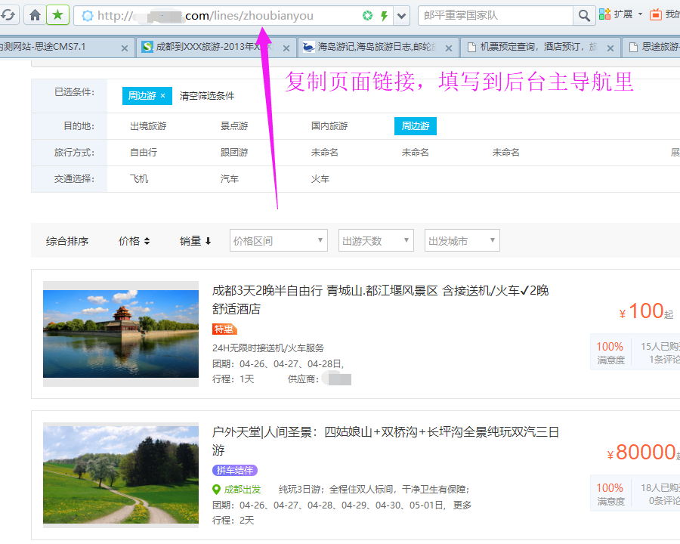Close the 思途CMS7.1 browser tab
Viewport: 680px width, 544px height.
click(x=125, y=48)
